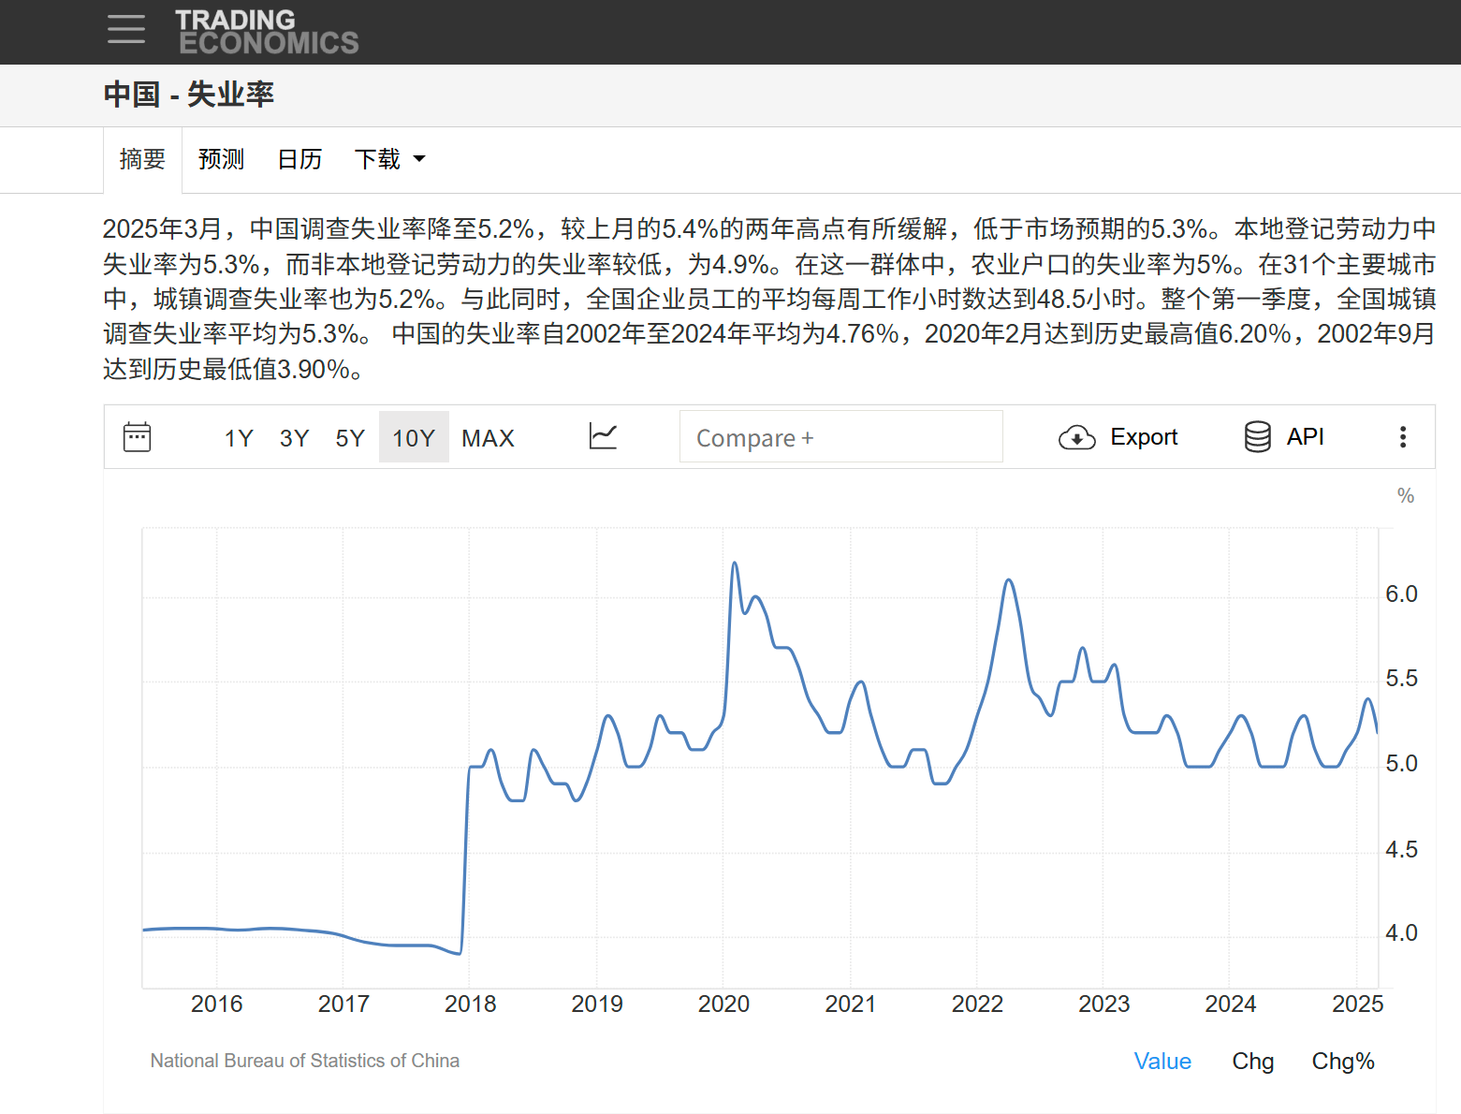Click the Compare input field
The width and height of the screenshot is (1461, 1114).
click(840, 437)
